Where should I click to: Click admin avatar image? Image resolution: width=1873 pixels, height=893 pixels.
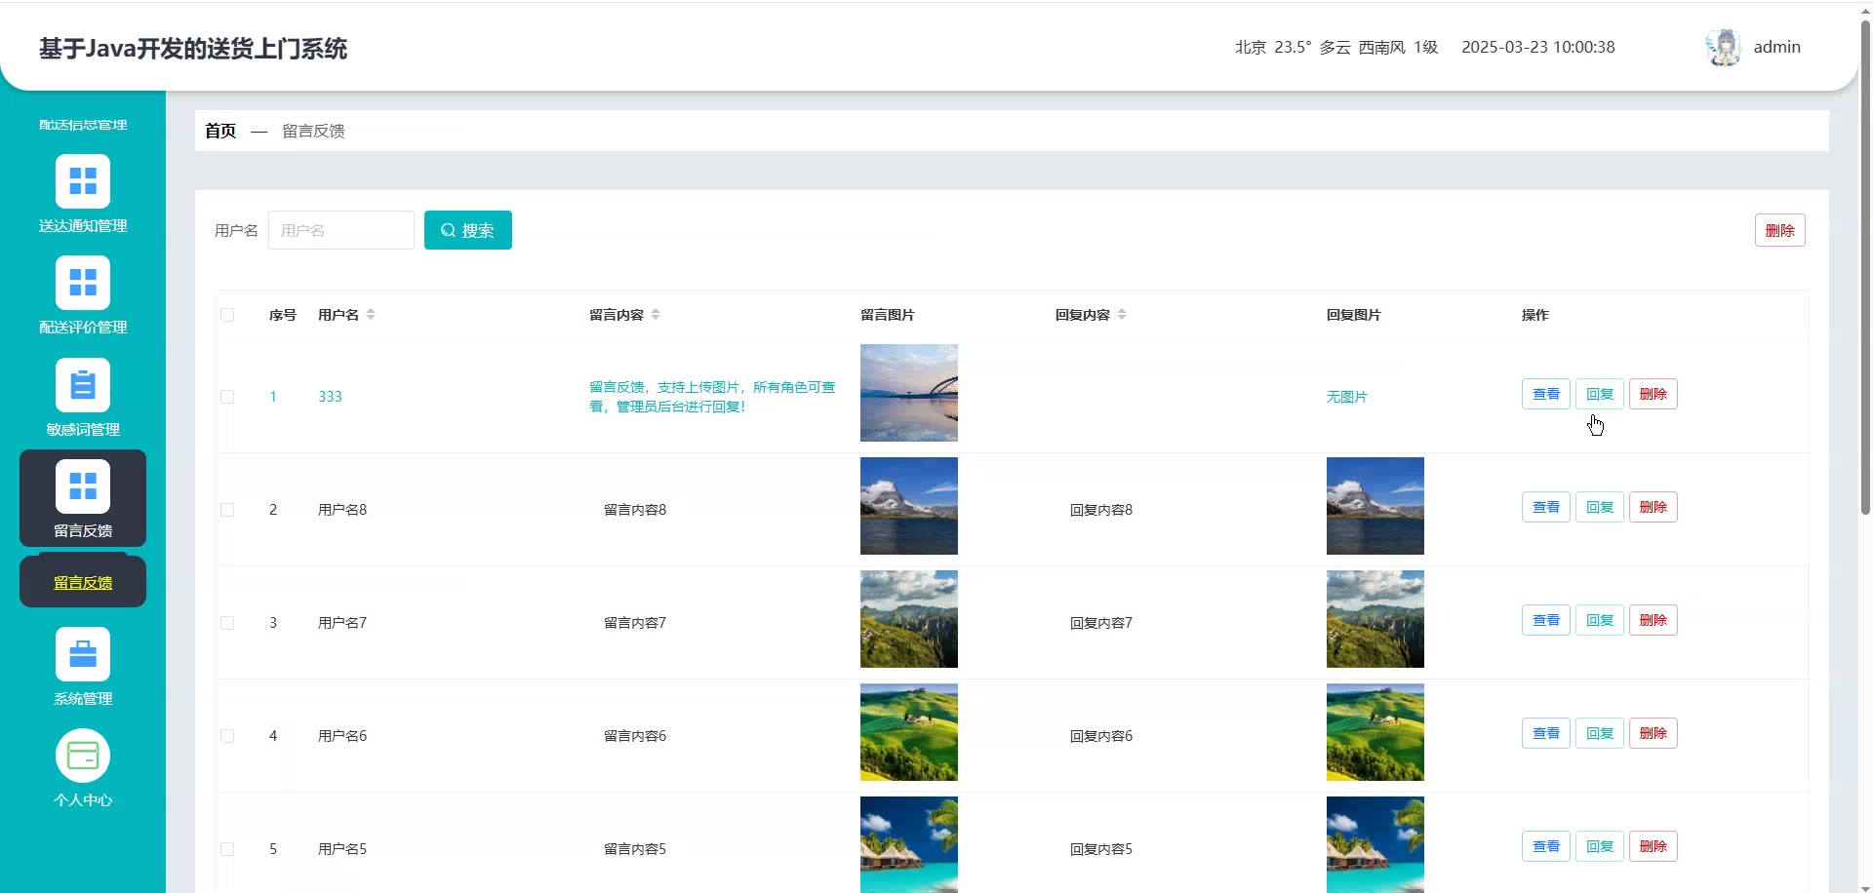(x=1724, y=47)
